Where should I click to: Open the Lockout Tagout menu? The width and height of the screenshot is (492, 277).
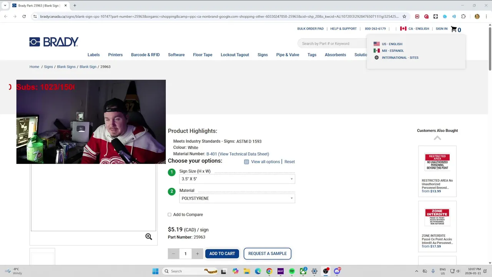point(235,55)
